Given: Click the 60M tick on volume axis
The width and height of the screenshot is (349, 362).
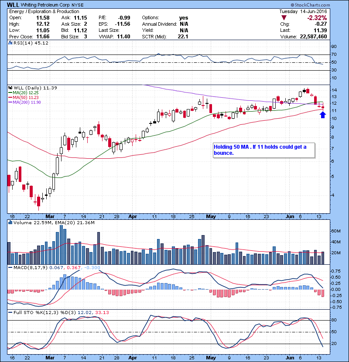Looking at the screenshot, I should [x=335, y=231].
